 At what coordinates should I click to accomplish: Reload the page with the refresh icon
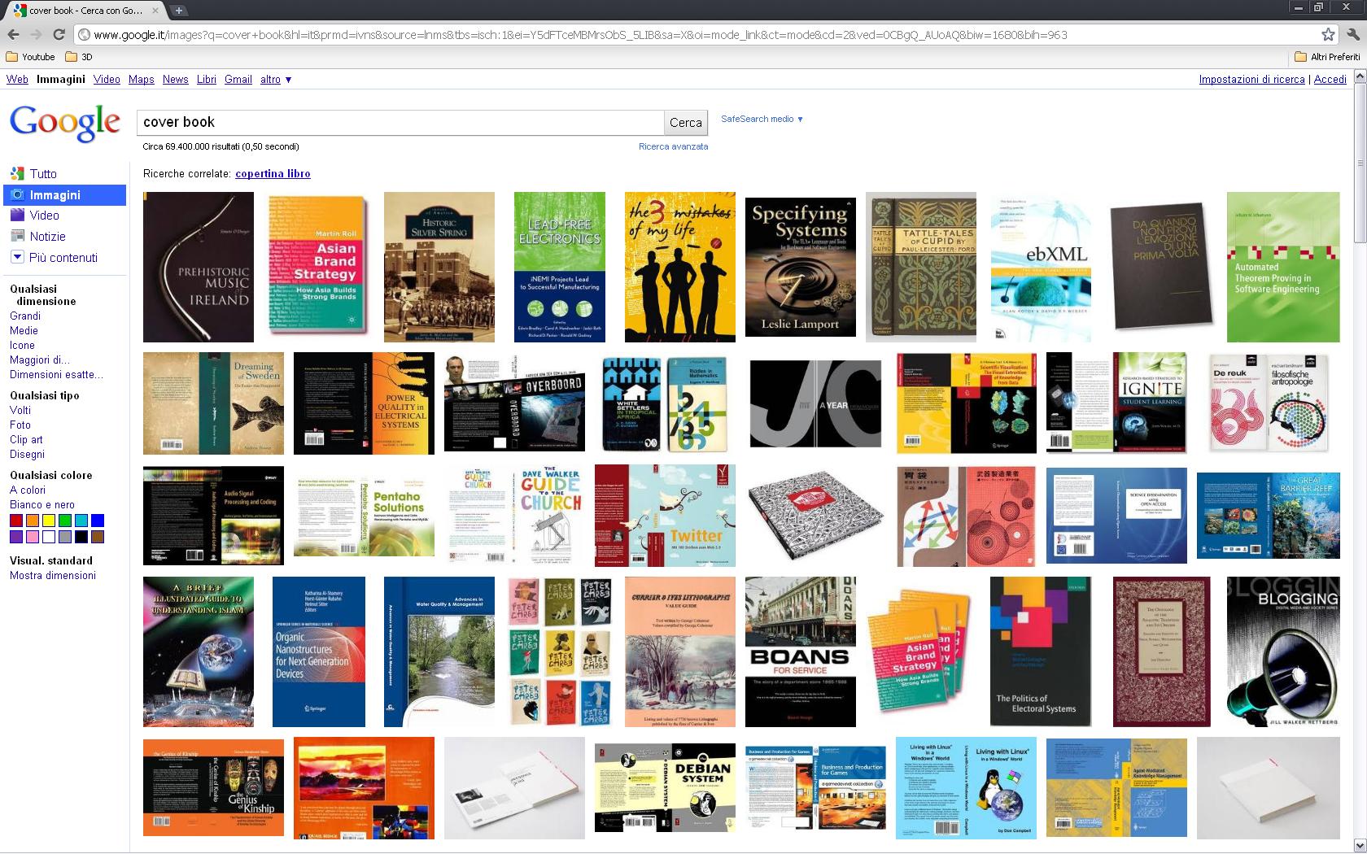pos(59,34)
